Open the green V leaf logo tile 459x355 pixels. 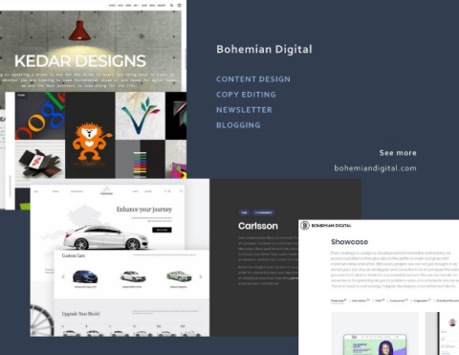click(x=141, y=116)
